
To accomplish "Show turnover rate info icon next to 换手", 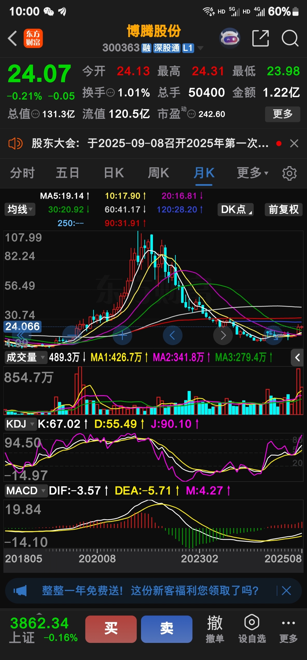I will point(110,93).
